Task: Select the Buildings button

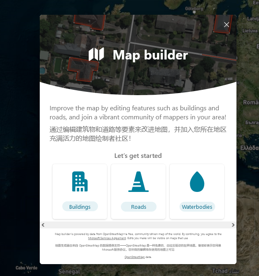Action: (x=80, y=207)
